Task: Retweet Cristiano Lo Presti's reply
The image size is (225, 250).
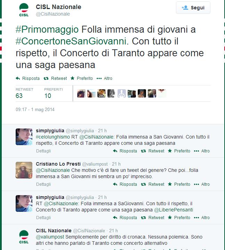Action: coord(153,184)
